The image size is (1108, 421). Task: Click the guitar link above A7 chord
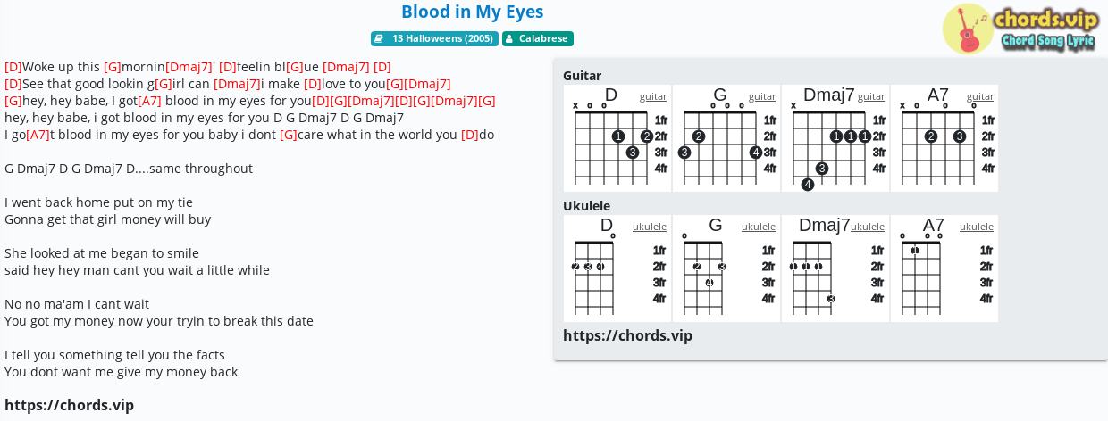(980, 96)
